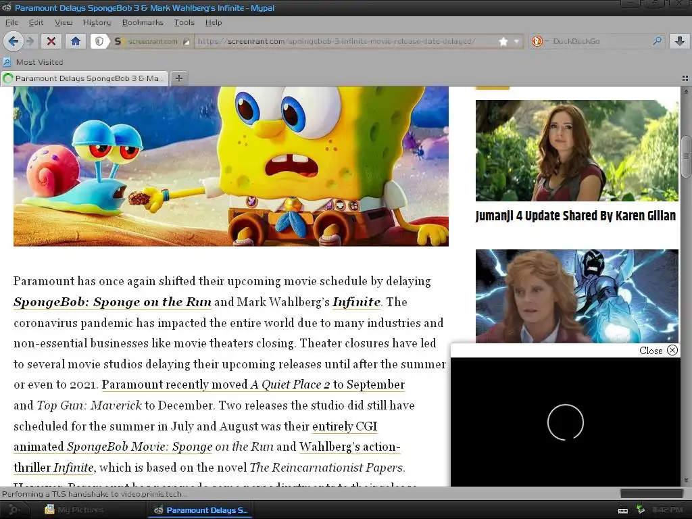Open the shield tracking protection icon
Image resolution: width=692 pixels, height=519 pixels.
[x=100, y=41]
